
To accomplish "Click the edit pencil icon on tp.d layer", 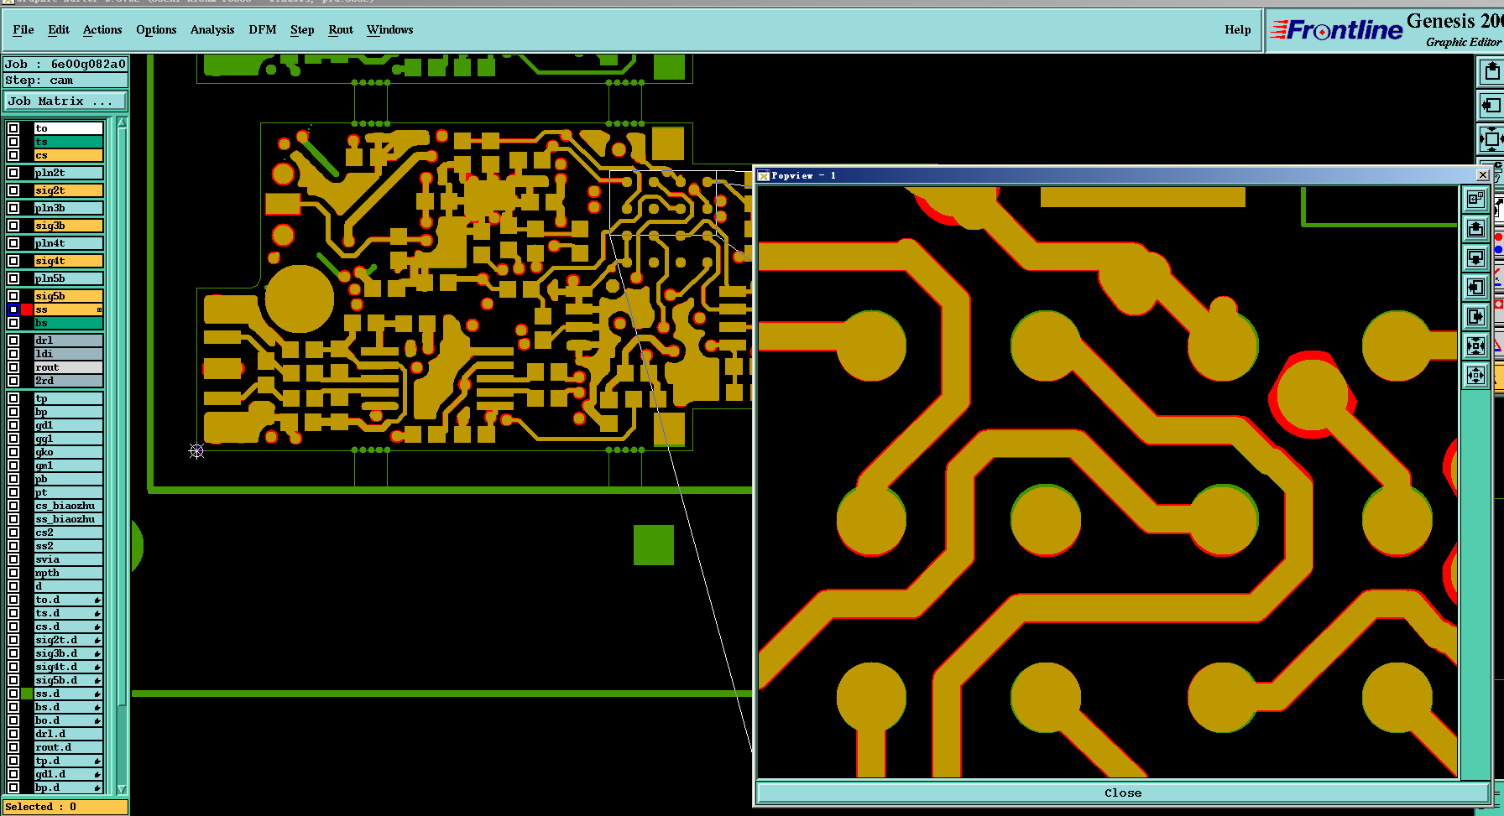I will [x=97, y=761].
